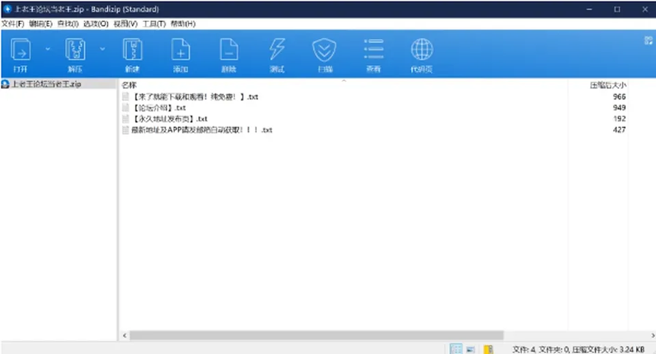
Task: Open the Find (I) menu
Action: pos(68,24)
